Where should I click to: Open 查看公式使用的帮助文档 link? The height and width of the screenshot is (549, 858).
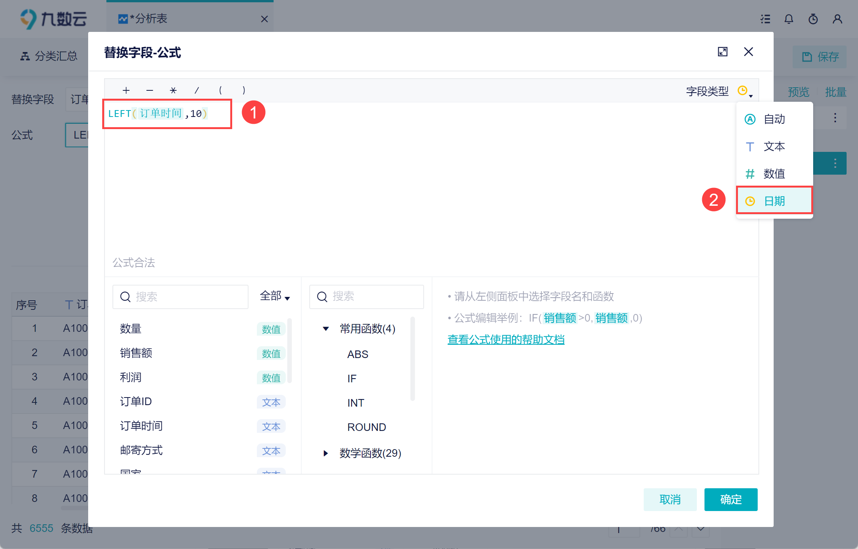pyautogui.click(x=506, y=339)
